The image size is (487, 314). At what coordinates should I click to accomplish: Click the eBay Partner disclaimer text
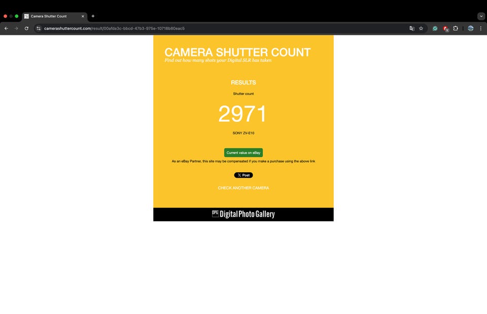[243, 161]
